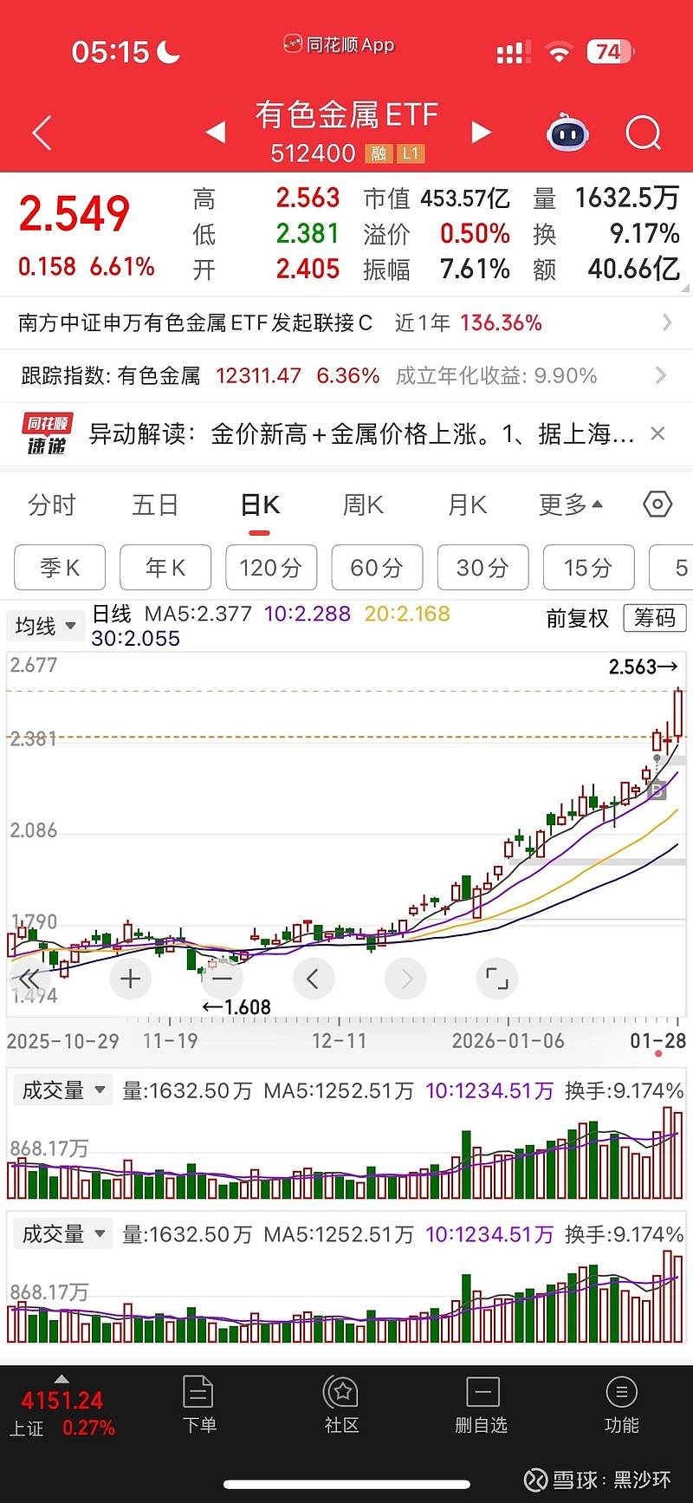This screenshot has width=693, height=1503.
Task: Tap the battery indicator showing 74
Action: 610,52
